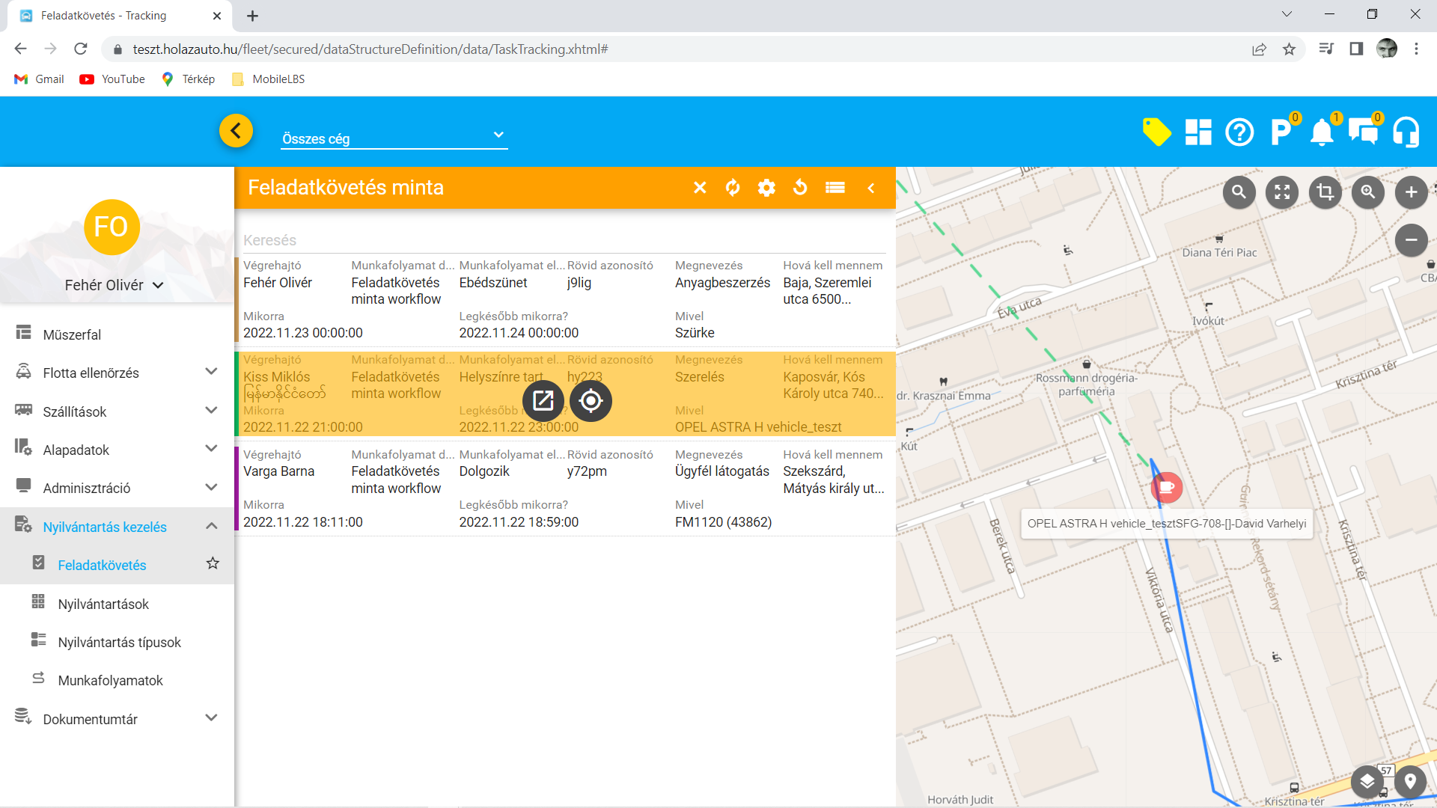Click the yellow price tag icon
1437x808 pixels.
(1156, 132)
